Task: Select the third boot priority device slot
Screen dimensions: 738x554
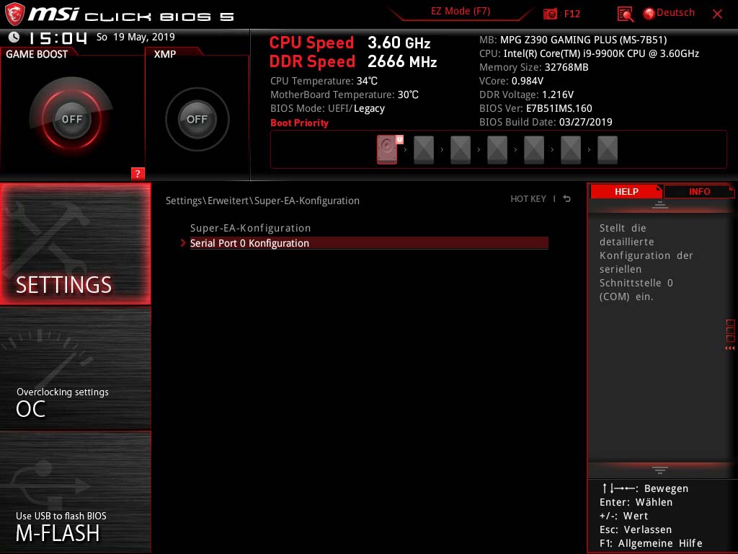Action: coord(461,150)
